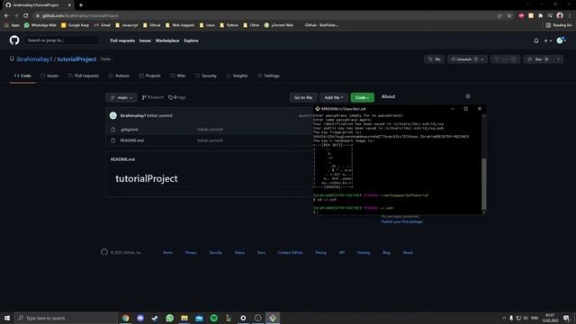The image size is (576, 324).
Task: Click the Windows taskbar search box
Action: 66,318
